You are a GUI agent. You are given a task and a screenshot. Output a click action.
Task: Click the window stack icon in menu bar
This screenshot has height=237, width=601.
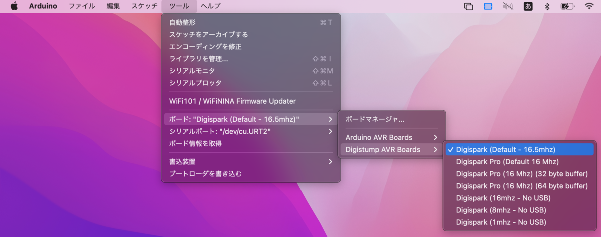click(469, 6)
